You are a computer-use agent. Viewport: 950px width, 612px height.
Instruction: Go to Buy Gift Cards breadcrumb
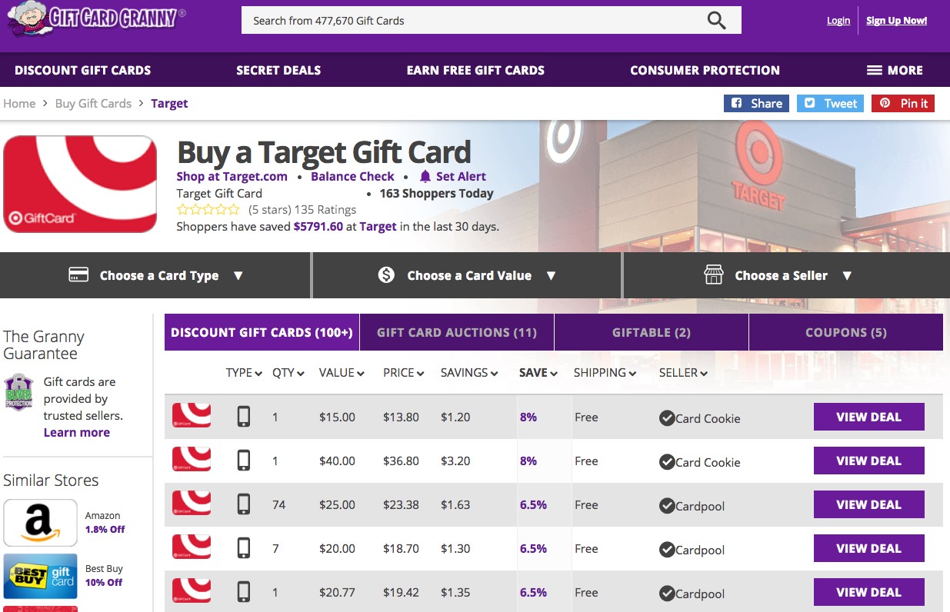click(93, 103)
